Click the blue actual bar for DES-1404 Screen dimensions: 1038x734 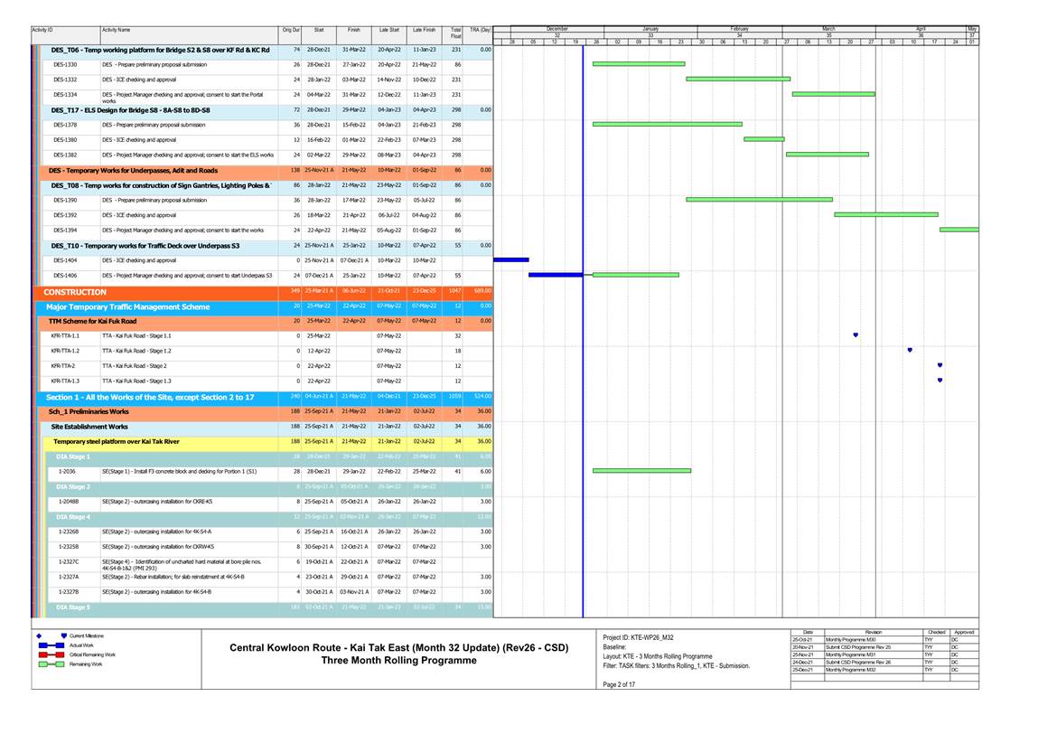click(x=510, y=259)
